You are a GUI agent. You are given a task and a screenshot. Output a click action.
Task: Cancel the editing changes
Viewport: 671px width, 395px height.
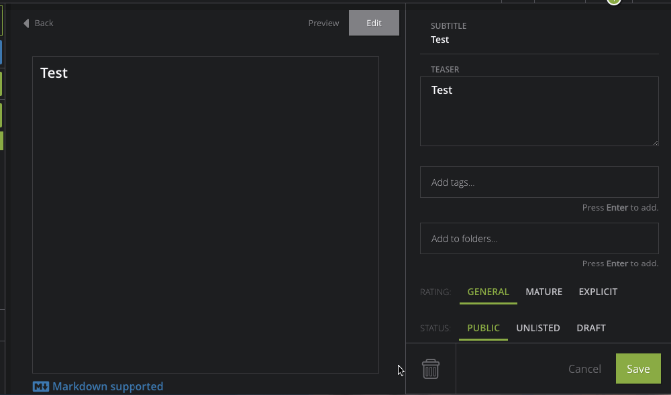[584, 369]
